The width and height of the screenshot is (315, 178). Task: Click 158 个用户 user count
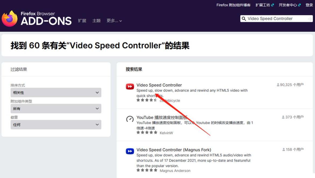pos(293,150)
